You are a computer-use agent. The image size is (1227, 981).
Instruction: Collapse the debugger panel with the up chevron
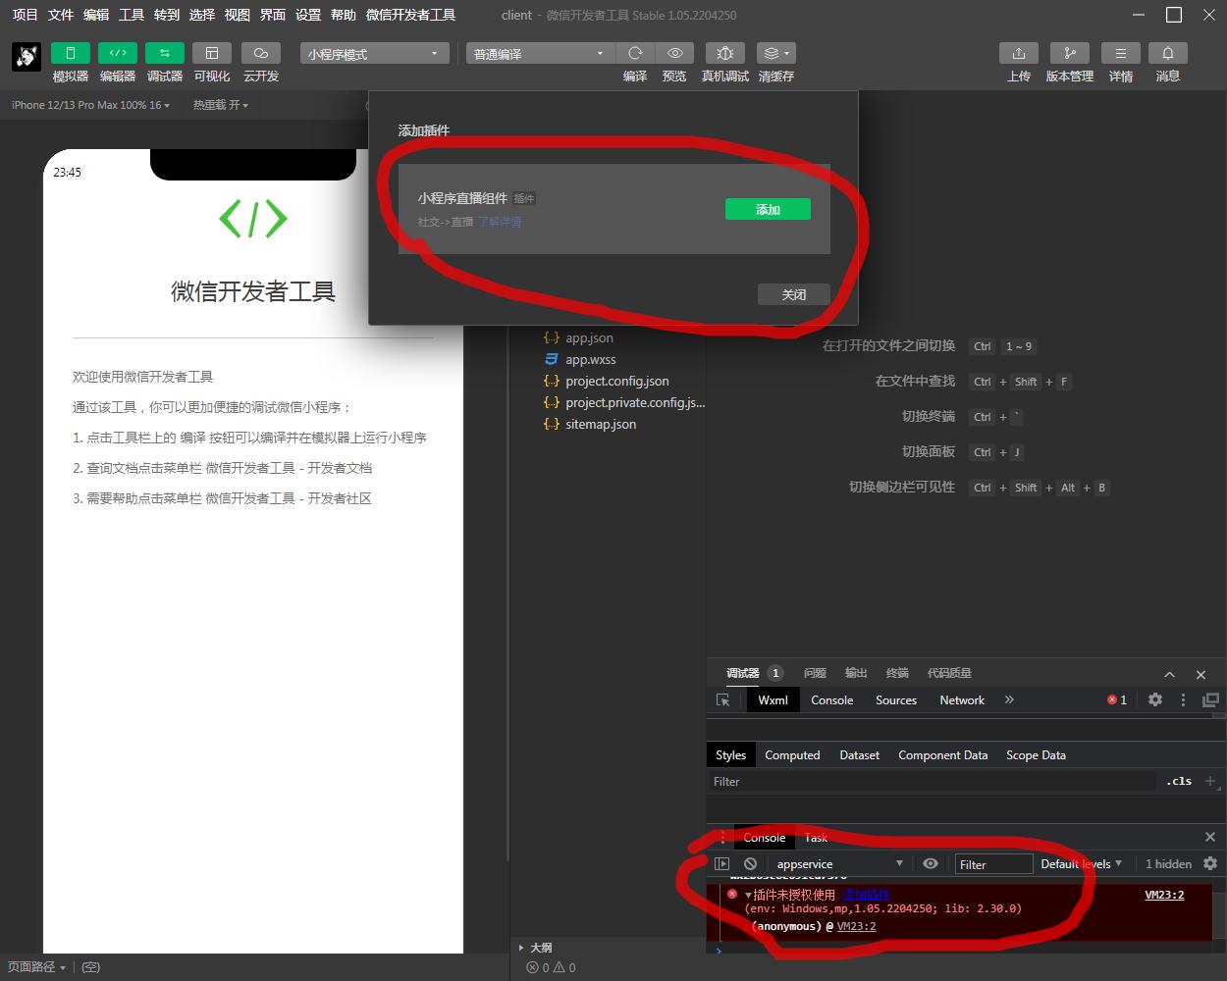[x=1169, y=674]
